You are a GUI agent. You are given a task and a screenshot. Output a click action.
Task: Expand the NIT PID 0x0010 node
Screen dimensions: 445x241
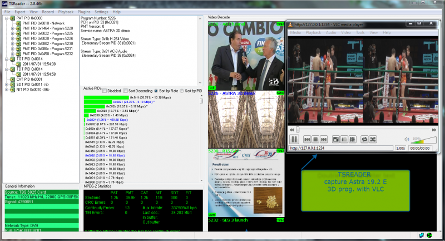point(7,90)
